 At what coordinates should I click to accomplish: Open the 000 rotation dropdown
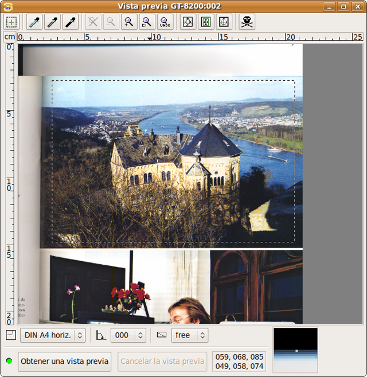tap(128, 335)
